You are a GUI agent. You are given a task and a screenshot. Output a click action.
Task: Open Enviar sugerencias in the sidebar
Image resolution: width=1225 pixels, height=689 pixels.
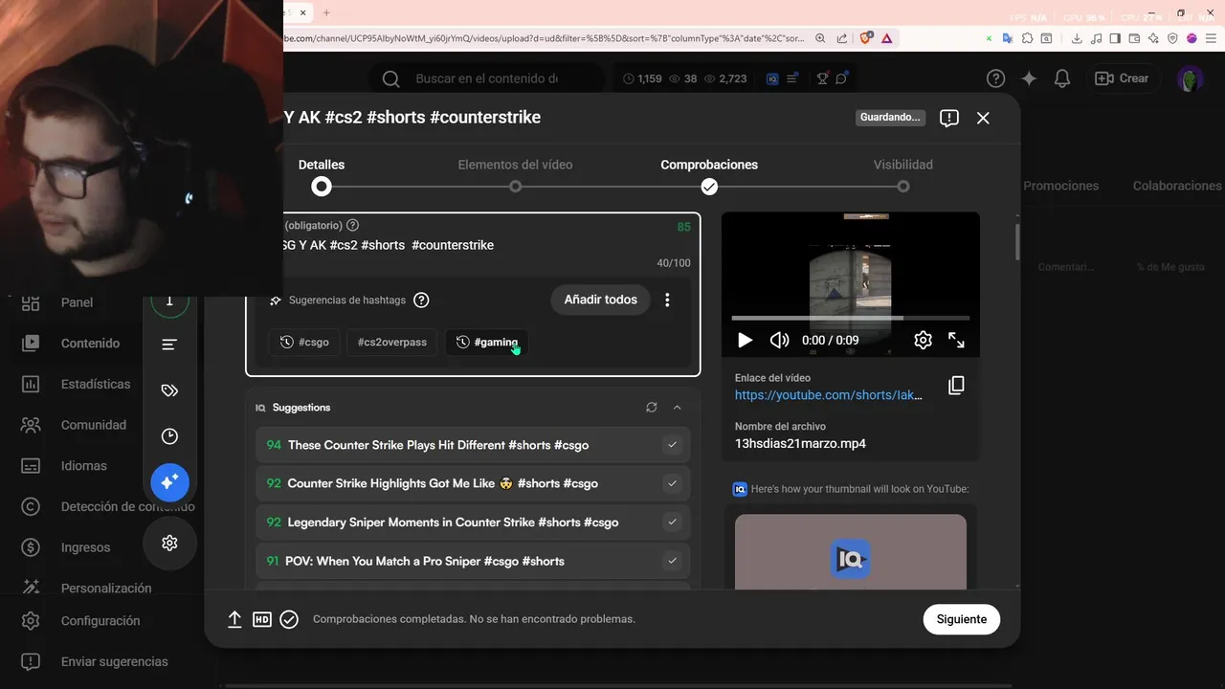point(114,661)
